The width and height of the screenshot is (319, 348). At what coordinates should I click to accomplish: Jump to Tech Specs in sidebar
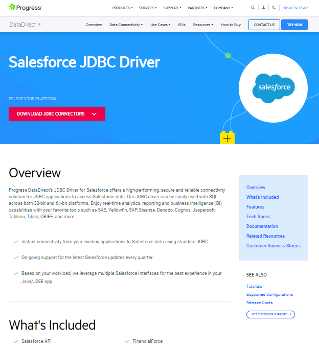click(258, 217)
